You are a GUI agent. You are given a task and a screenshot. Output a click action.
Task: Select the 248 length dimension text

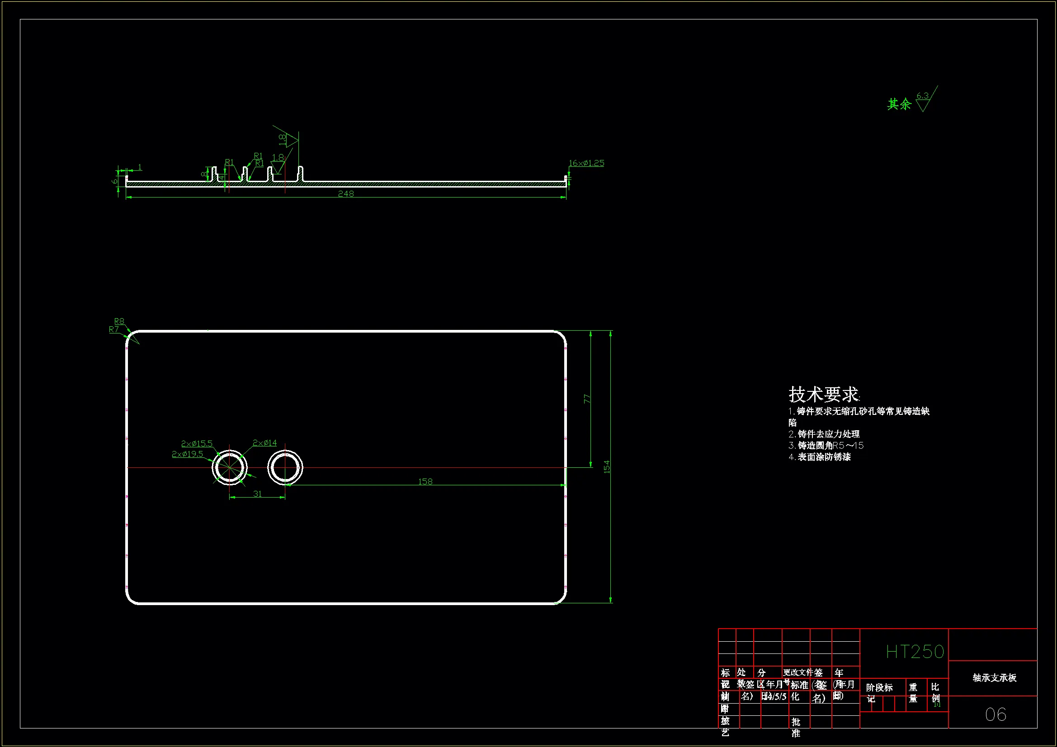(x=346, y=193)
